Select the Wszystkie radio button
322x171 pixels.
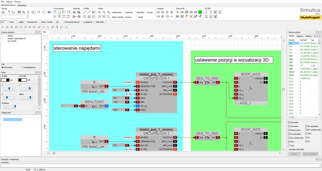tap(3, 67)
